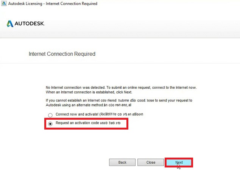The width and height of the screenshot is (240, 172).
Task: Click the Autodesk triangular logo in the header
Action: (x=10, y=24)
